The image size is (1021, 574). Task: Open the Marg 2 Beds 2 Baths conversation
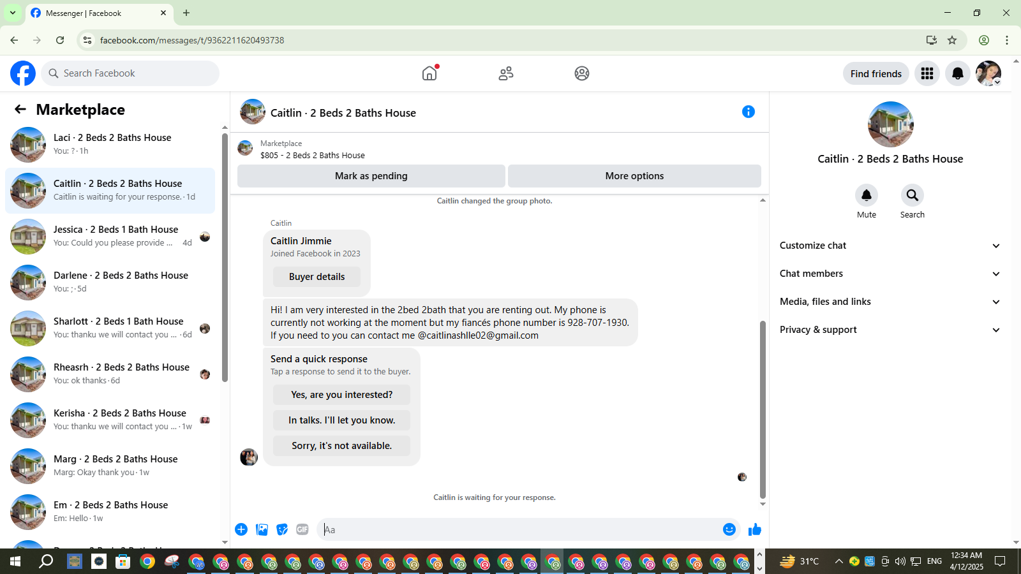tap(110, 466)
